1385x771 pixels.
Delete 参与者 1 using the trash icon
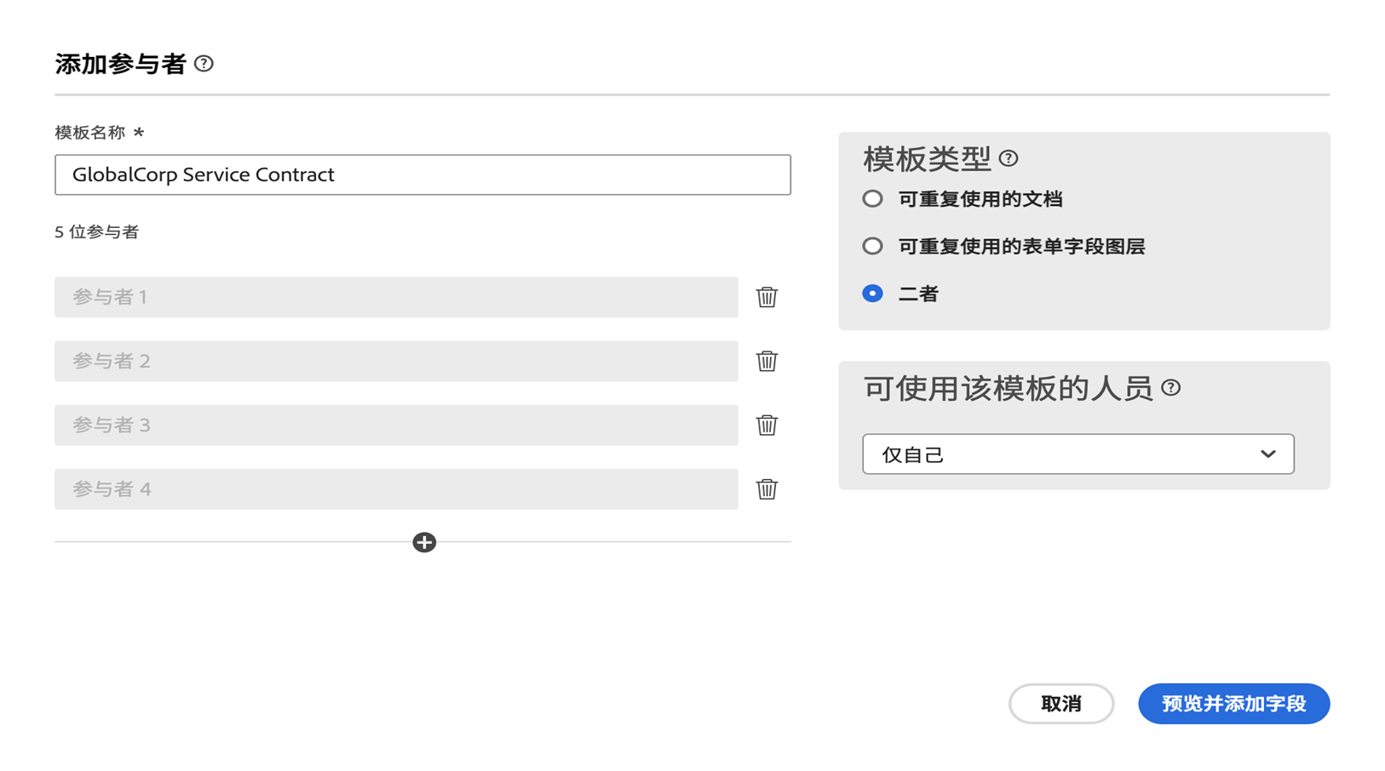click(x=766, y=297)
